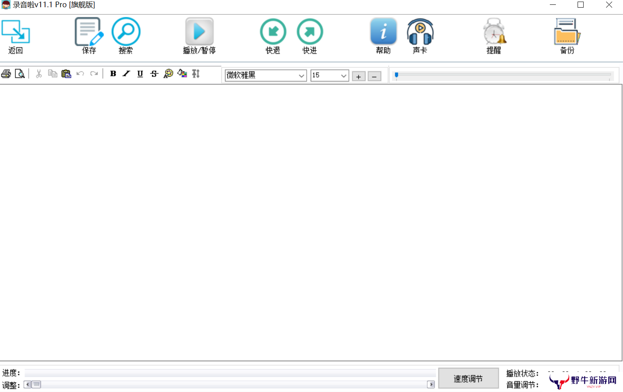The width and height of the screenshot is (623, 392).
Task: Click the undo arrow
Action: 80,73
